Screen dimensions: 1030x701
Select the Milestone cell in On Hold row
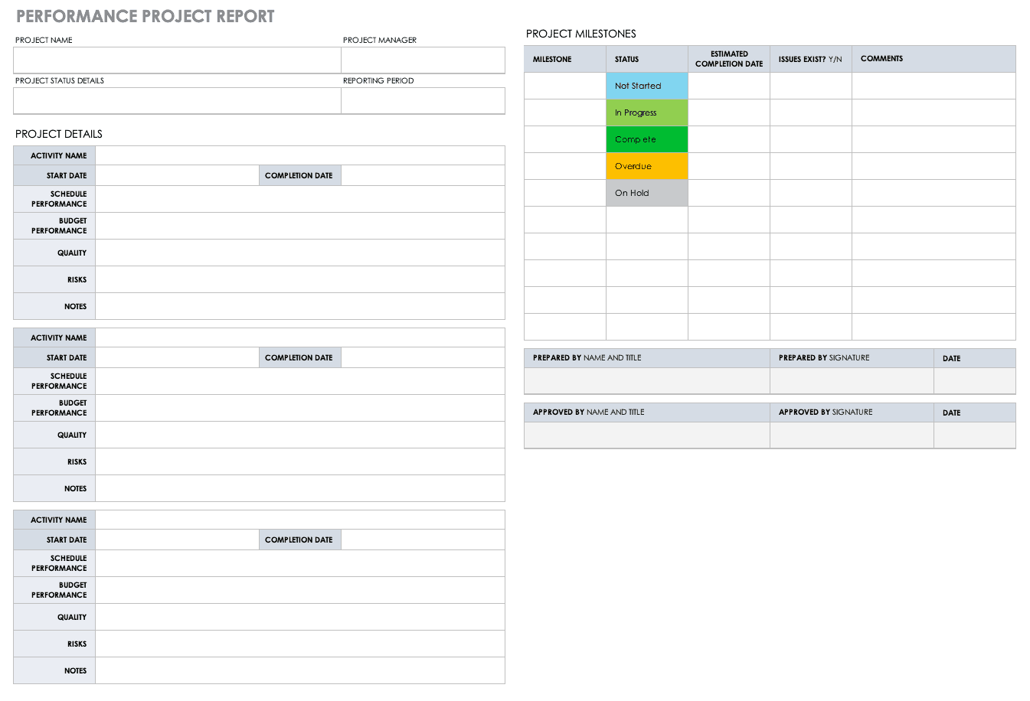point(564,193)
